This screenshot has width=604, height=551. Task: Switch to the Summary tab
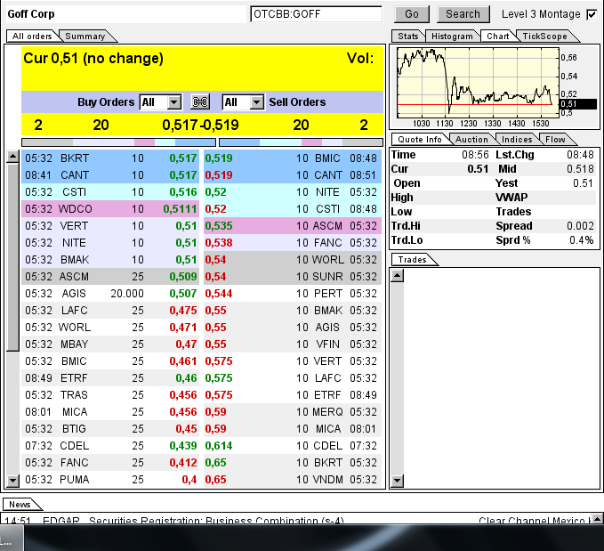click(85, 36)
